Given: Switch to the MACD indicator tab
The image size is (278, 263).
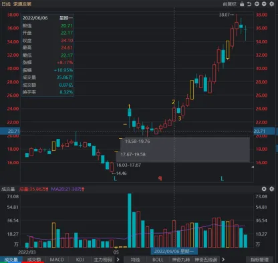Looking at the screenshot, I should pos(57,260).
